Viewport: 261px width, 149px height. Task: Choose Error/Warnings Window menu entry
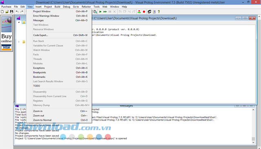(x=59, y=16)
